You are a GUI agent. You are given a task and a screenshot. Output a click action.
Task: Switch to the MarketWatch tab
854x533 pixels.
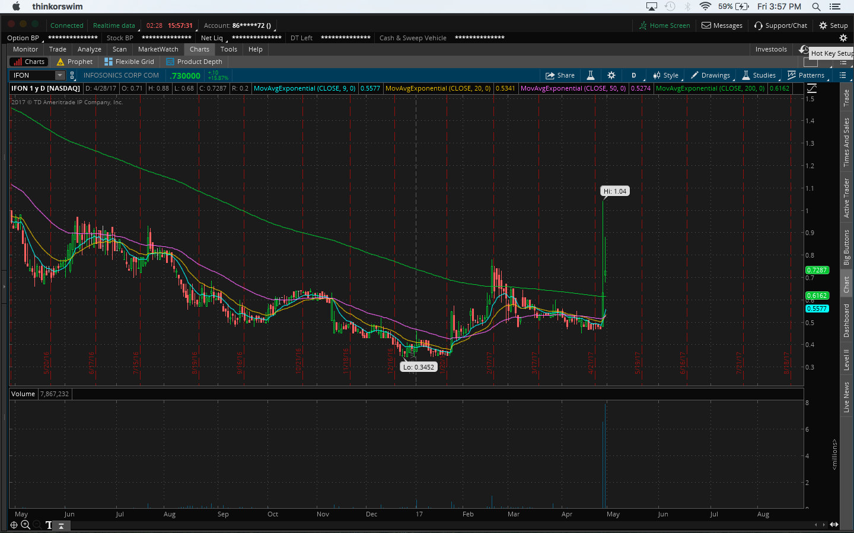pyautogui.click(x=158, y=49)
